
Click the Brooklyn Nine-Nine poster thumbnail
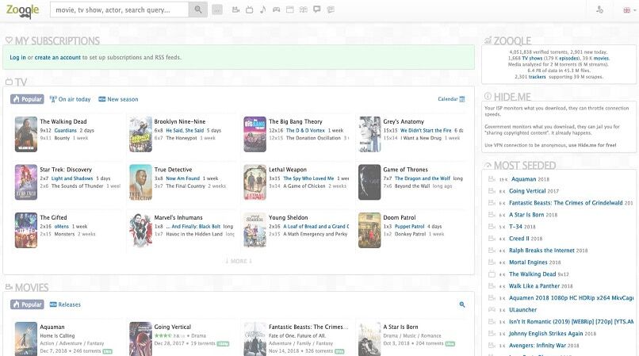[140, 134]
